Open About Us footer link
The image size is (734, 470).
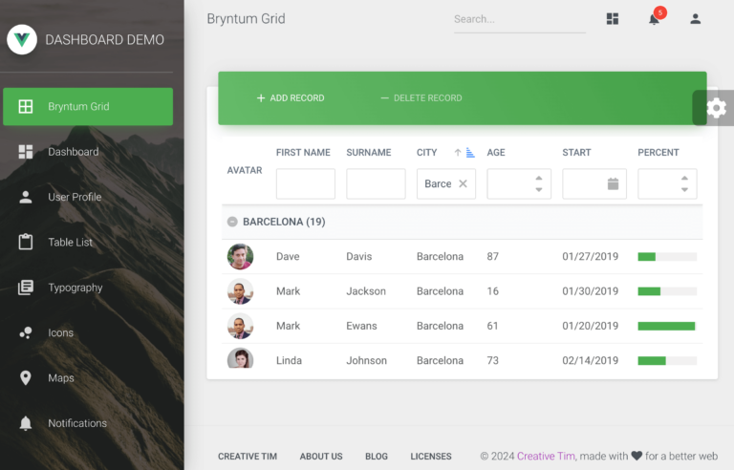click(321, 457)
